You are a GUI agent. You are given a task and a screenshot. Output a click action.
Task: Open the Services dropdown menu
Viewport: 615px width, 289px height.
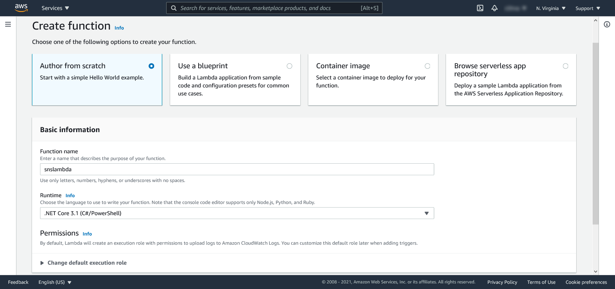[x=55, y=8]
